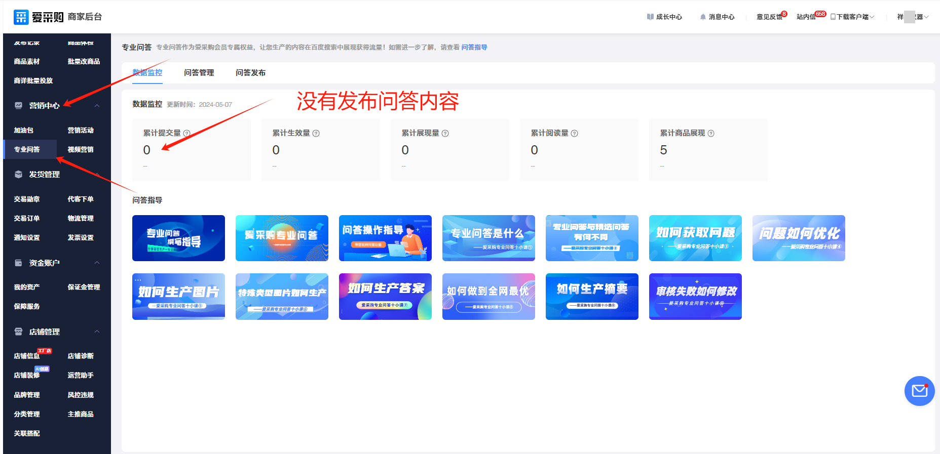Click the floating blue mail envelope button

point(919,391)
